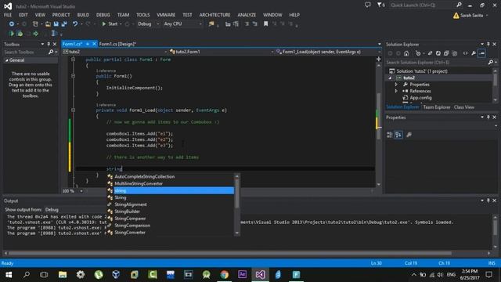Click Categorized view icon in Properties panel

point(390,135)
